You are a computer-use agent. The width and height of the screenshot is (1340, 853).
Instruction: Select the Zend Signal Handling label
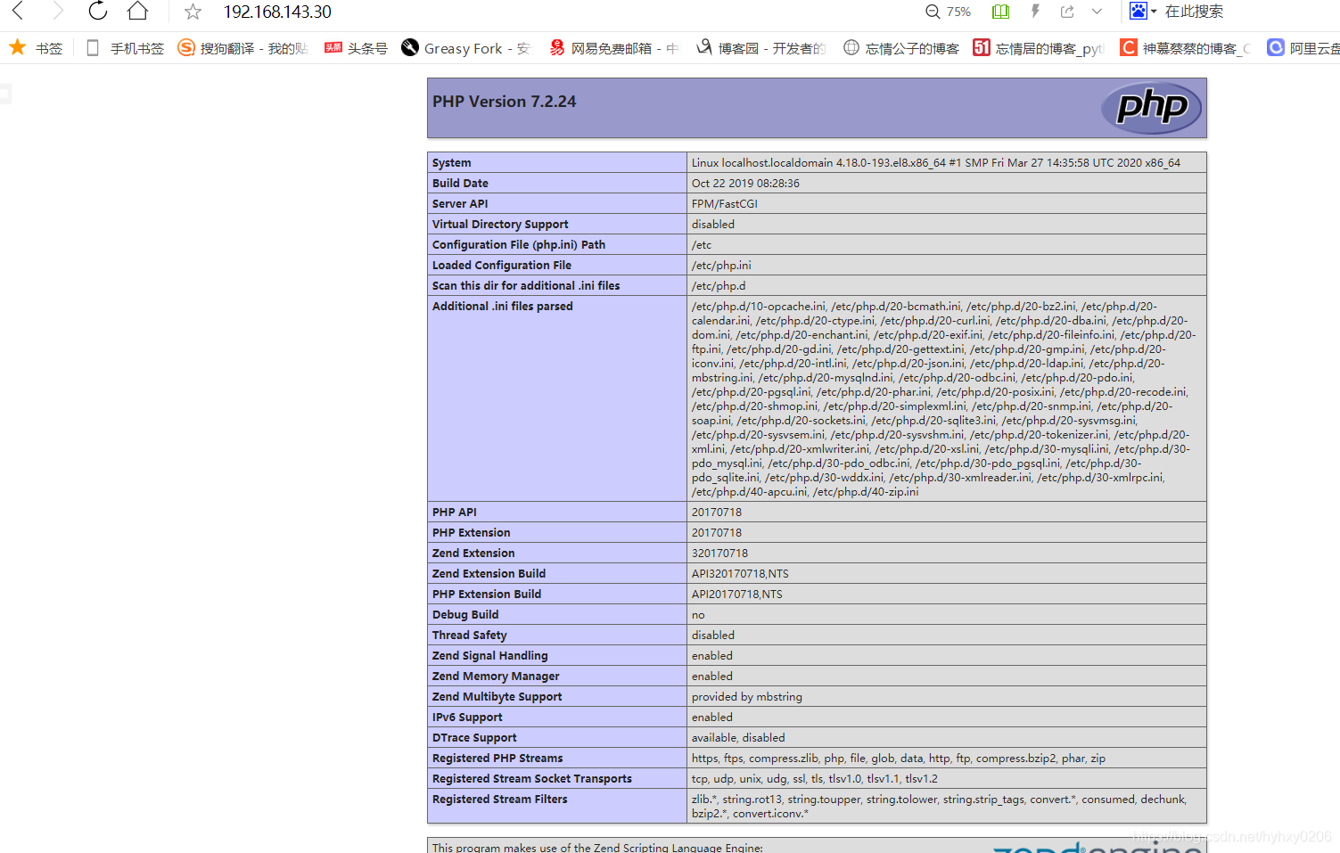[490, 656]
